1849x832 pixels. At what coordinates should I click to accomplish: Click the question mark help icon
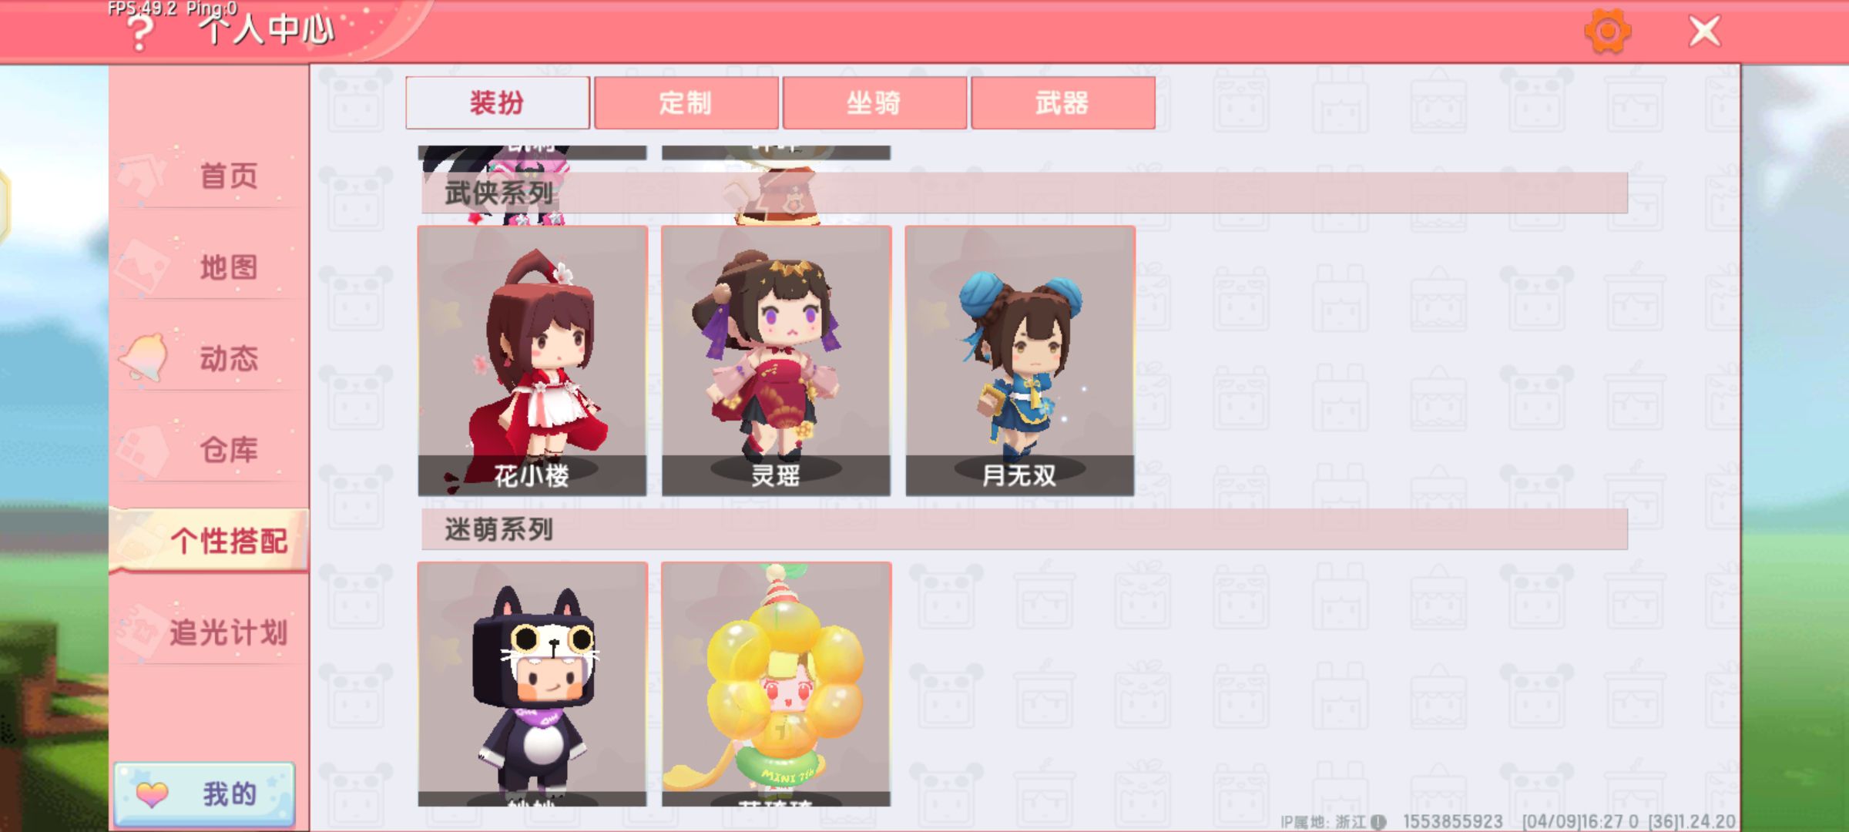(x=140, y=34)
